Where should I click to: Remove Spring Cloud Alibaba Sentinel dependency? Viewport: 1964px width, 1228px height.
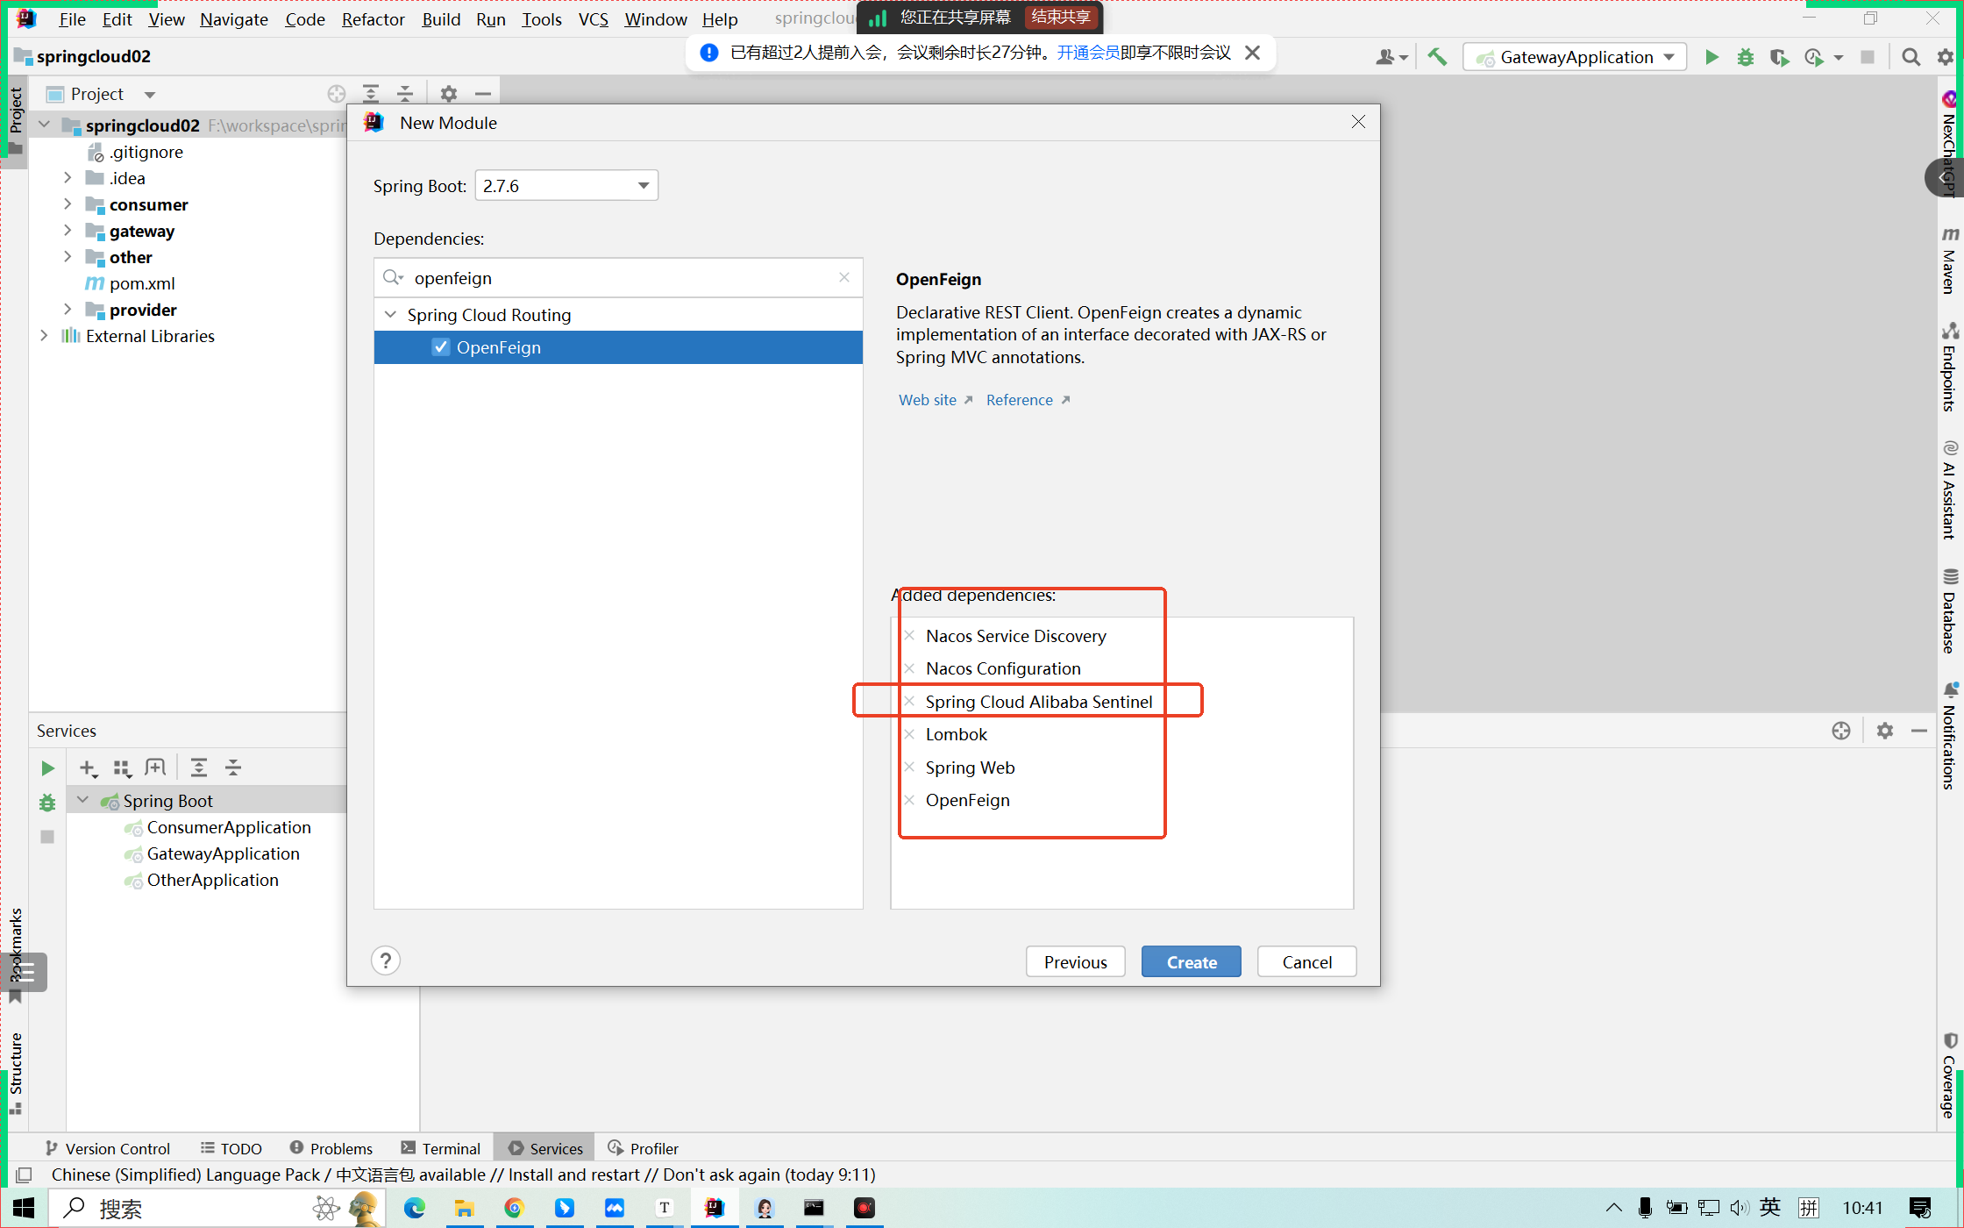click(x=909, y=702)
